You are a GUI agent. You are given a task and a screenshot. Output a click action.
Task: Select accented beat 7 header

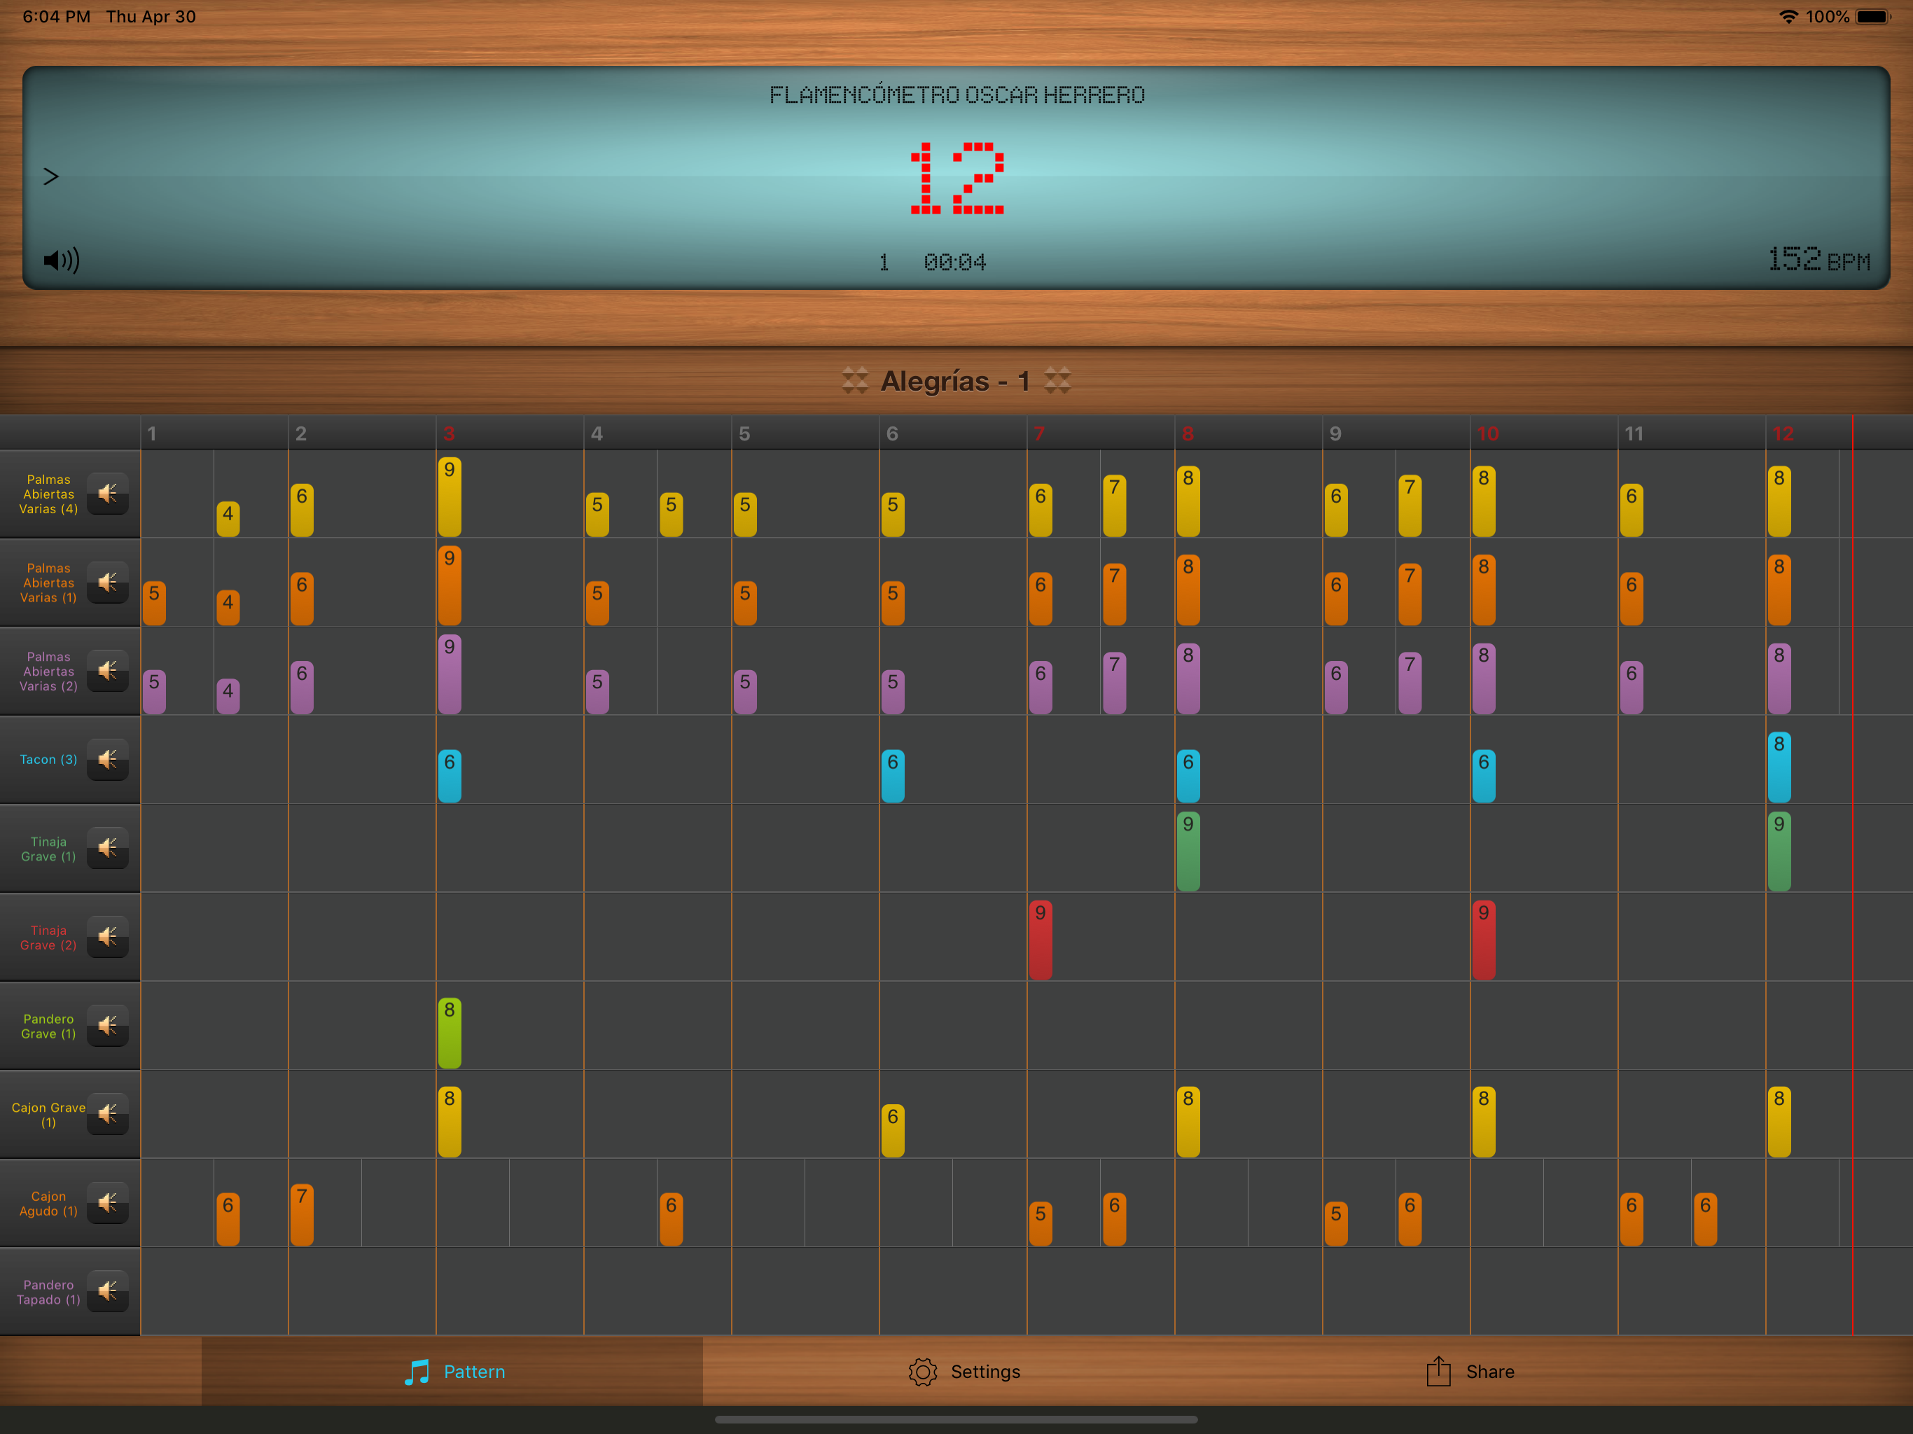coord(1100,433)
